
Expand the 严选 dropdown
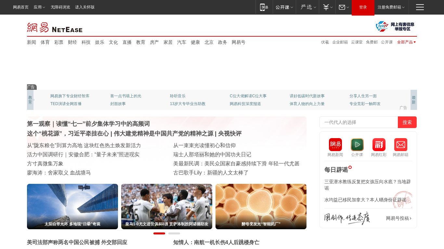pyautogui.click(x=308, y=7)
